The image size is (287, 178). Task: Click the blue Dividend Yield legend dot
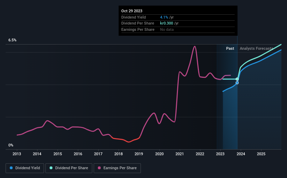coord(11,168)
